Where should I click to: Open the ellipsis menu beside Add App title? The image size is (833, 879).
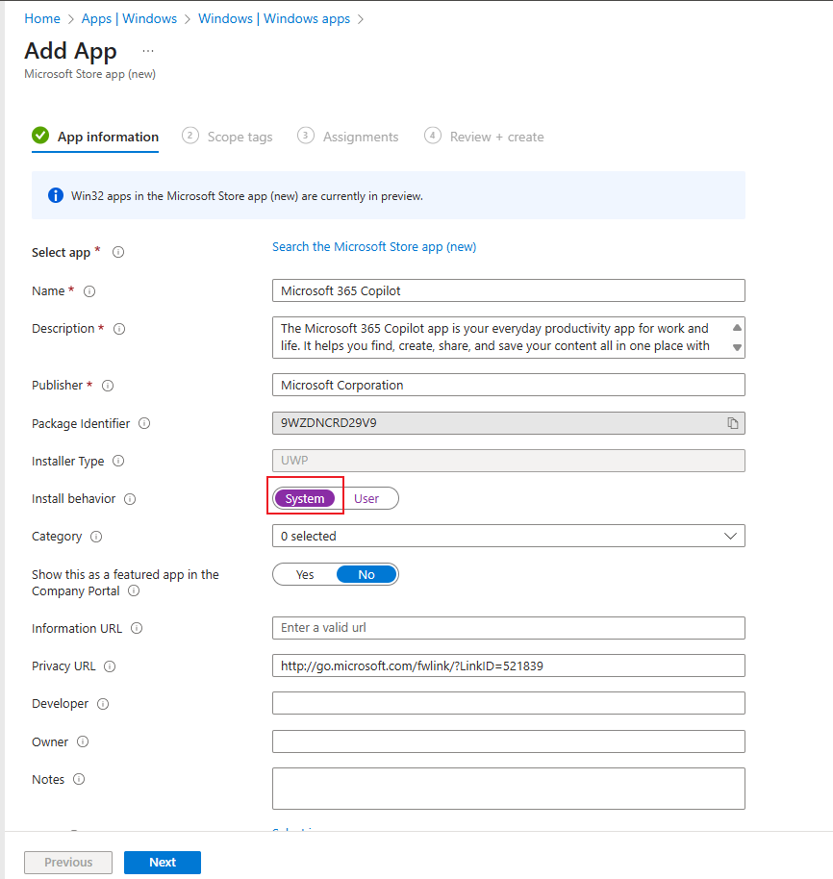coord(147,50)
